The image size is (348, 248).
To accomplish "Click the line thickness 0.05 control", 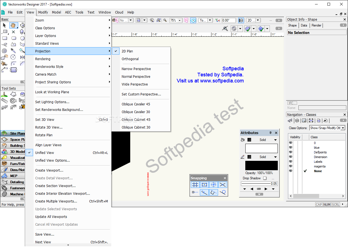I will 259,183.
